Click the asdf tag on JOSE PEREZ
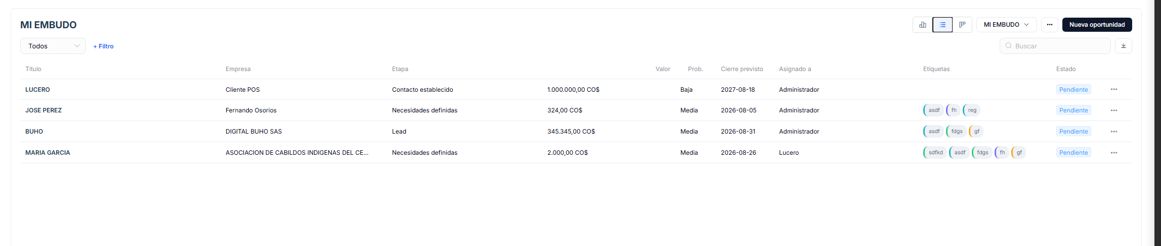Viewport: 1161px width, 246px height. tap(933, 110)
